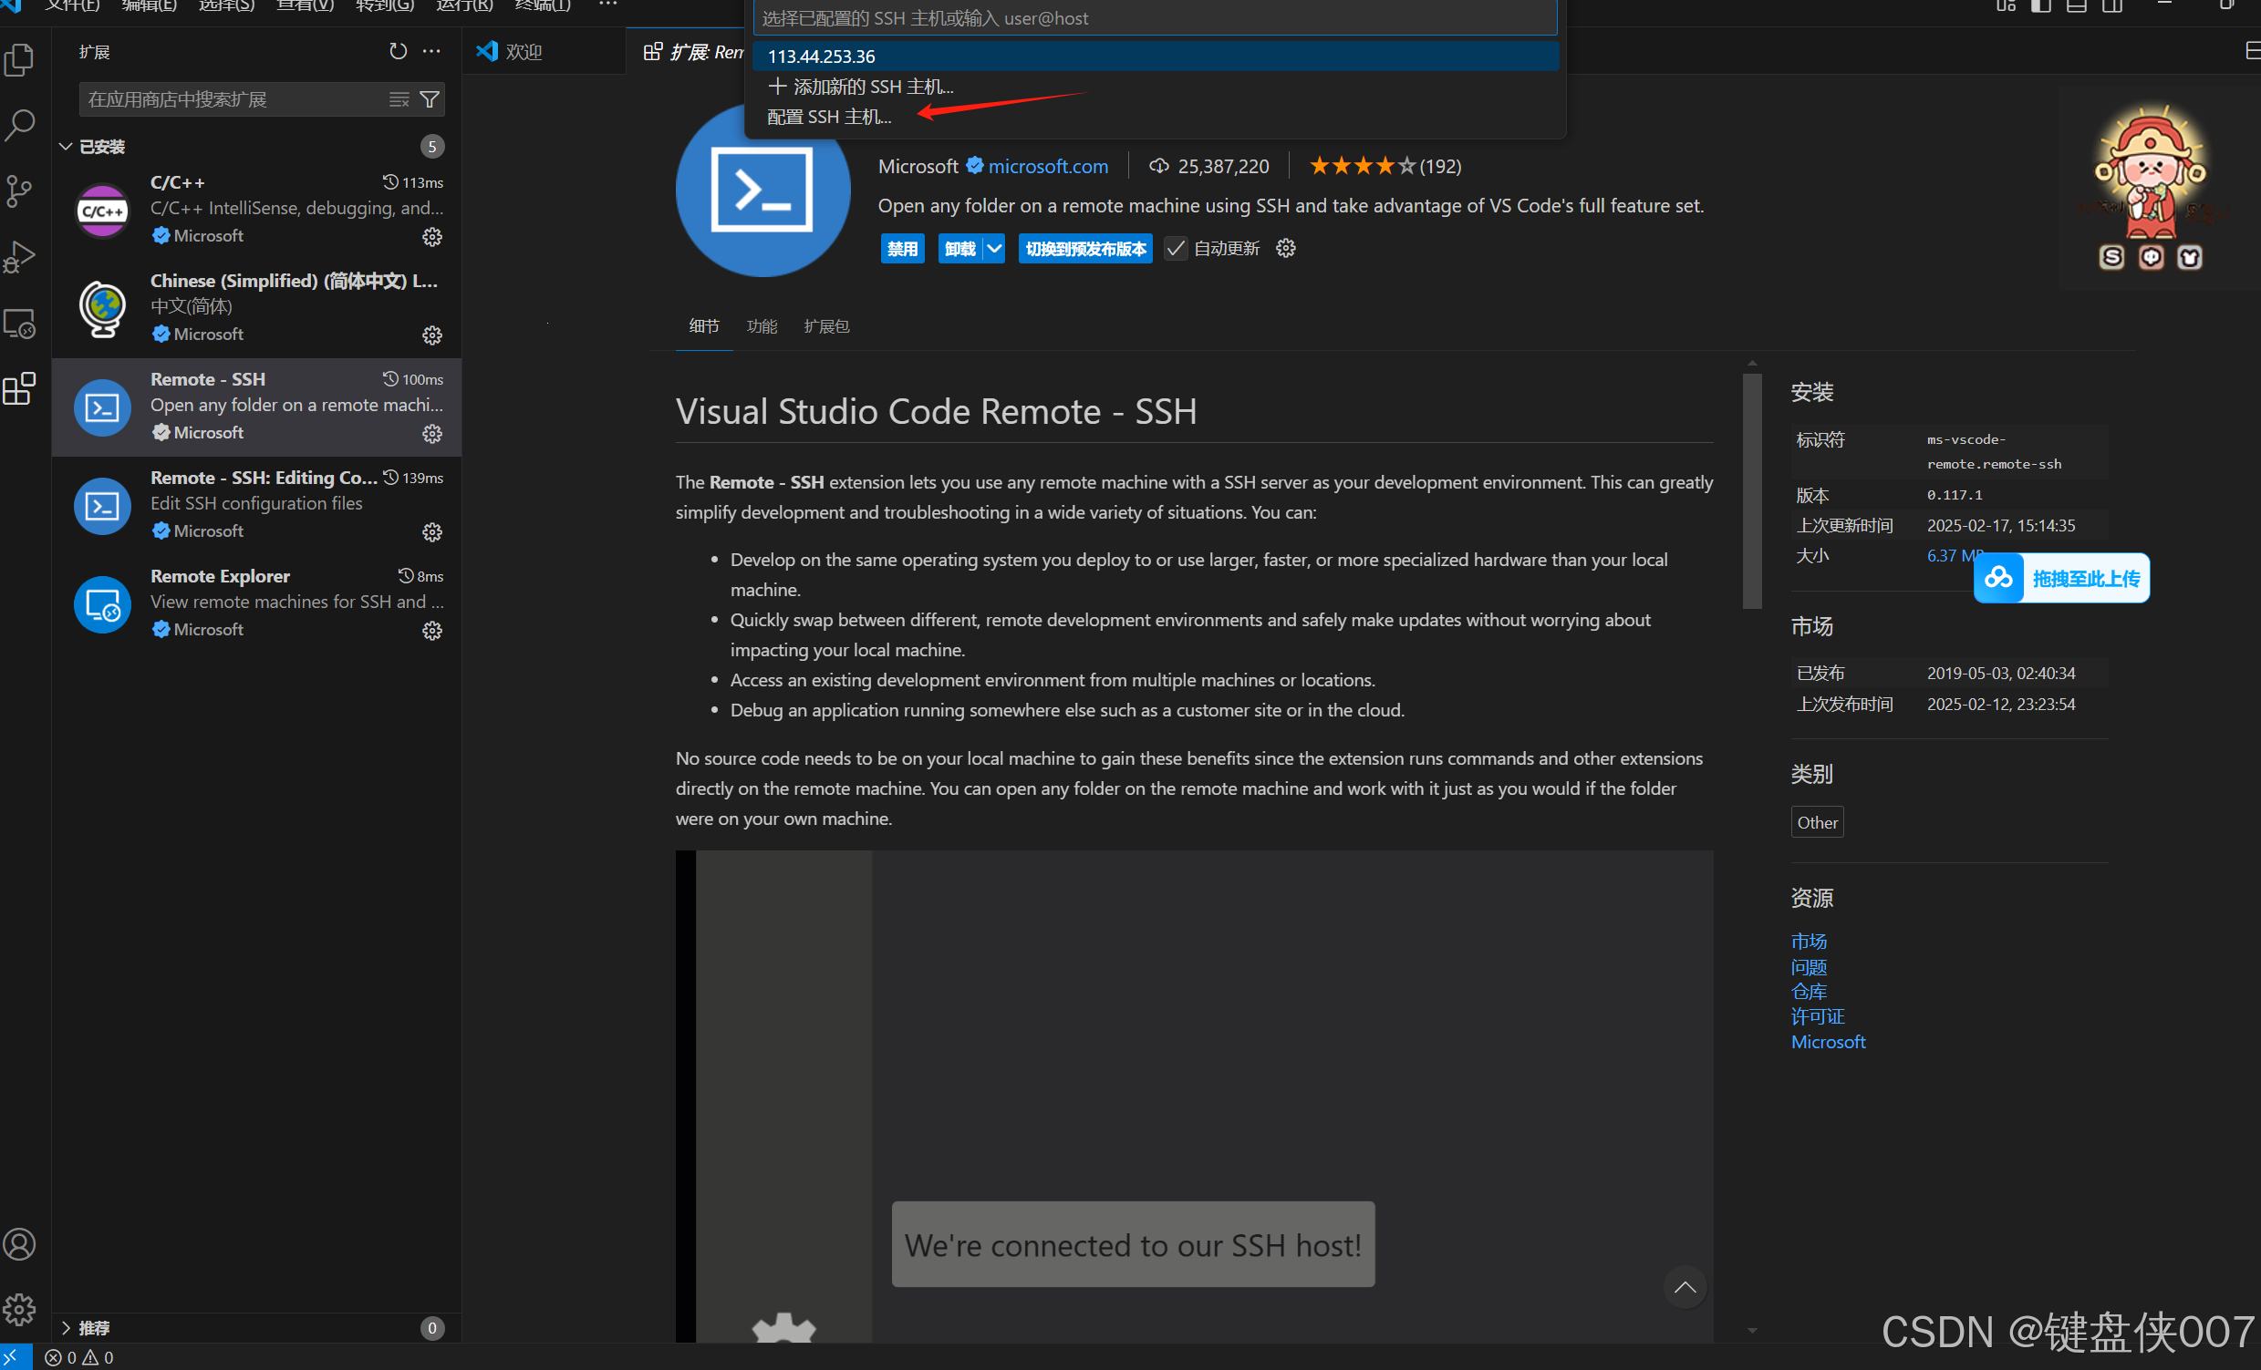Open the Explorer view in activity bar

[19, 60]
